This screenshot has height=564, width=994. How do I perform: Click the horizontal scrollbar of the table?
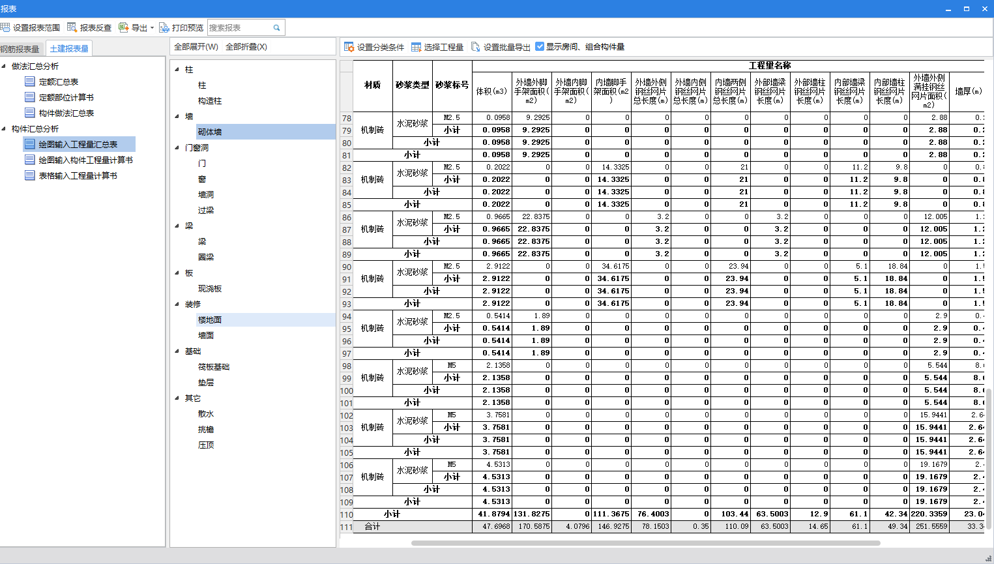click(x=645, y=542)
